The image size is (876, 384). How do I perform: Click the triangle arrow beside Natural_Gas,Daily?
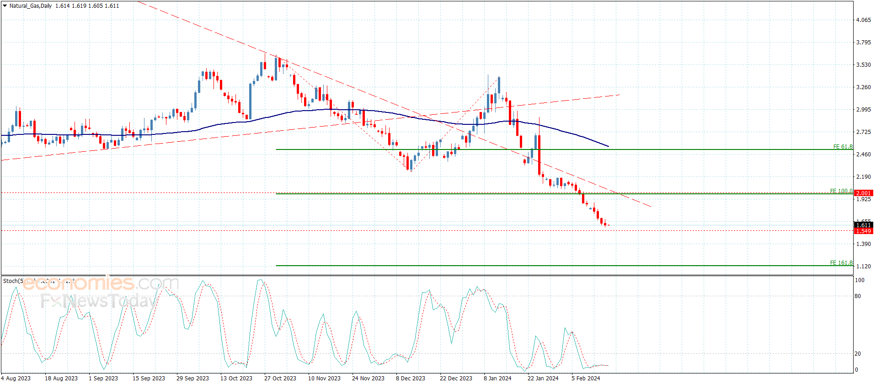tap(5, 6)
